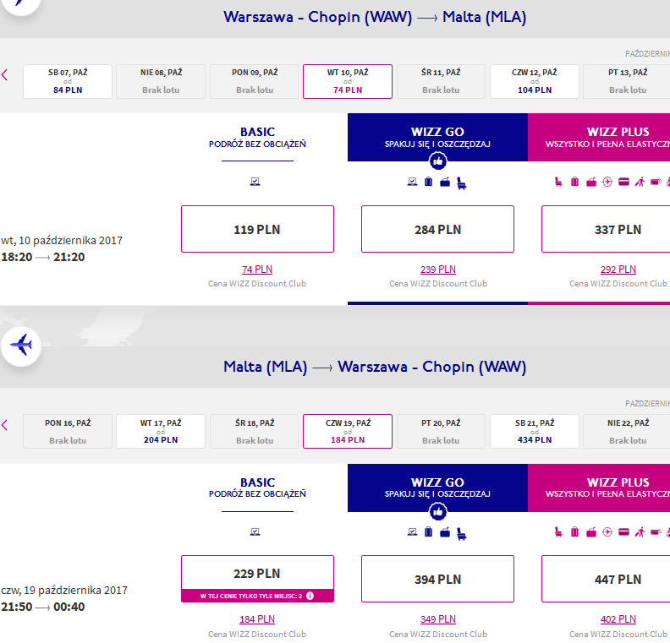Screen dimensions: 670x643
Task: Click online check-in icon under outbound BASIC fare
Action: [255, 182]
